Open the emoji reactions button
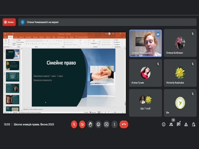Image resolution: width=199 pixels, height=149 pixels. point(98,124)
